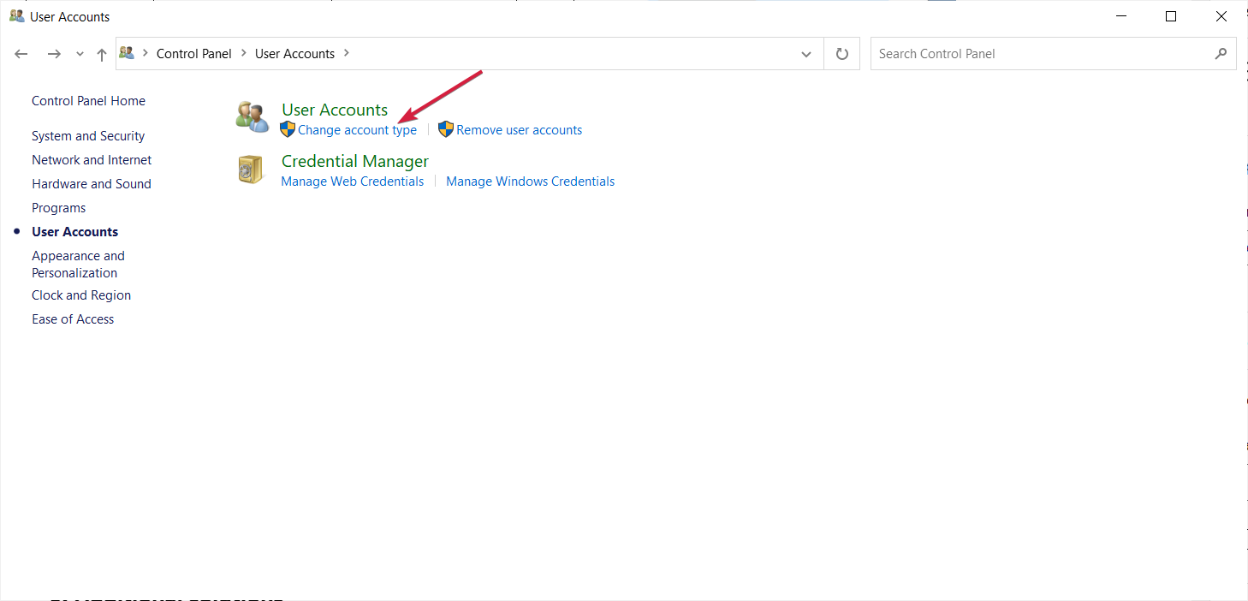Open Hardware and Sound category

coord(92,184)
